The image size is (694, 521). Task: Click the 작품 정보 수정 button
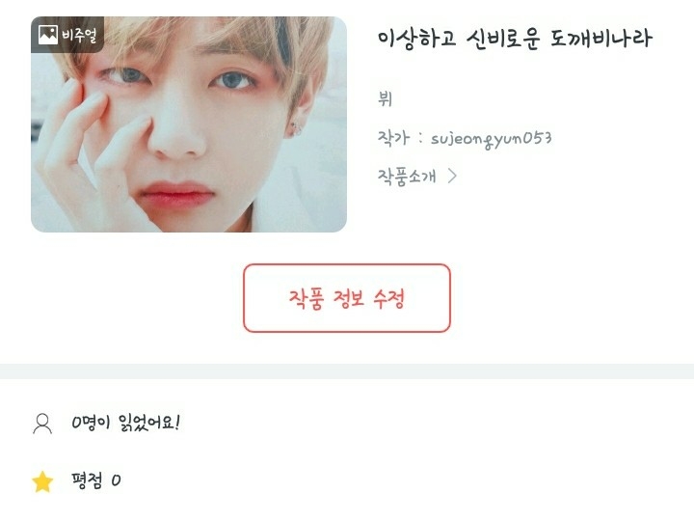347,298
